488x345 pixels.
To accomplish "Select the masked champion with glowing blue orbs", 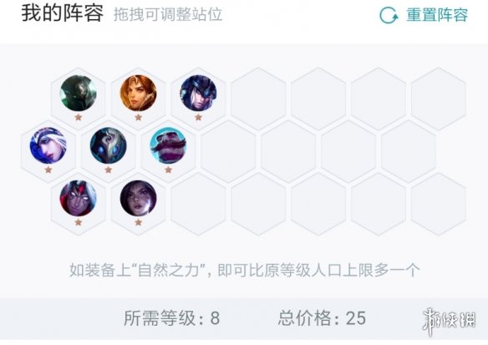I will pos(109,145).
